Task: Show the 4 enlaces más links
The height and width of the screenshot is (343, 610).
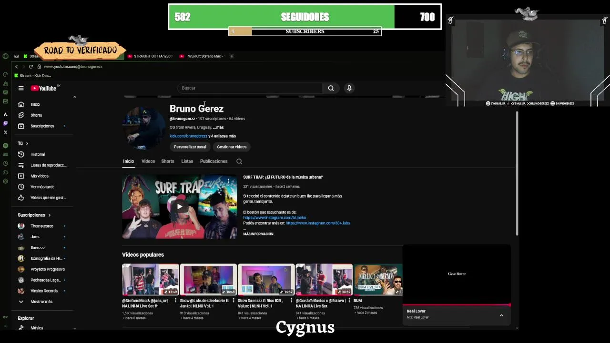Action: point(222,136)
